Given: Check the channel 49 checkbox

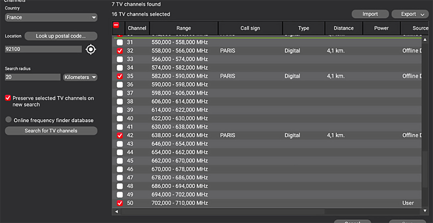Looking at the screenshot, I should [x=119, y=195].
